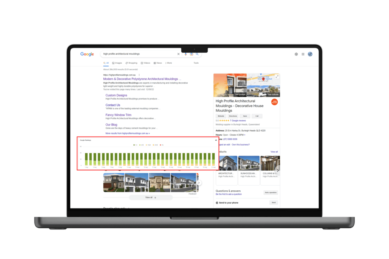The width and height of the screenshot is (389, 259).
Task: Click the About 286,000 results text
Action: pyautogui.click(x=120, y=69)
